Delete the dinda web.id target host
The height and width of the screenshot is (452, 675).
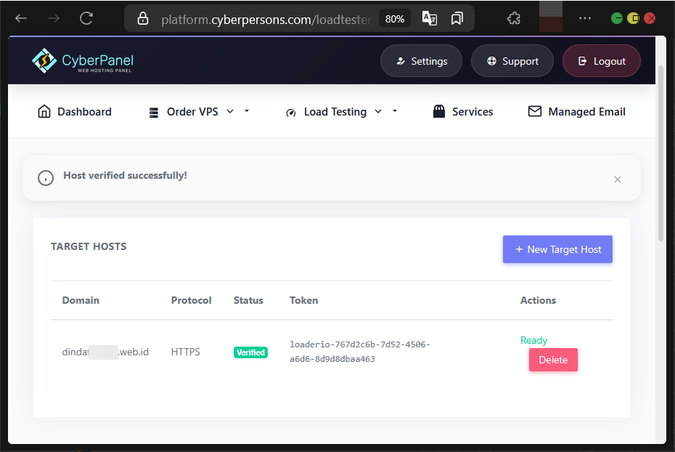click(553, 360)
